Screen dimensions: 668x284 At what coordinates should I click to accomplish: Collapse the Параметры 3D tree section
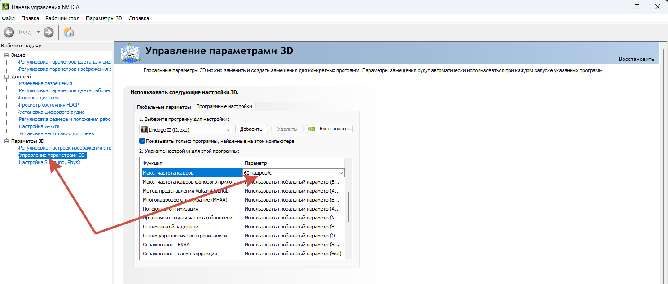pyautogui.click(x=7, y=141)
